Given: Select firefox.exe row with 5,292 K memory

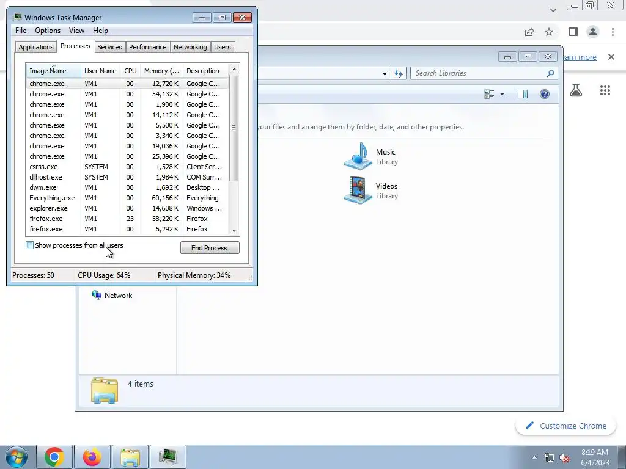Looking at the screenshot, I should click(127, 229).
